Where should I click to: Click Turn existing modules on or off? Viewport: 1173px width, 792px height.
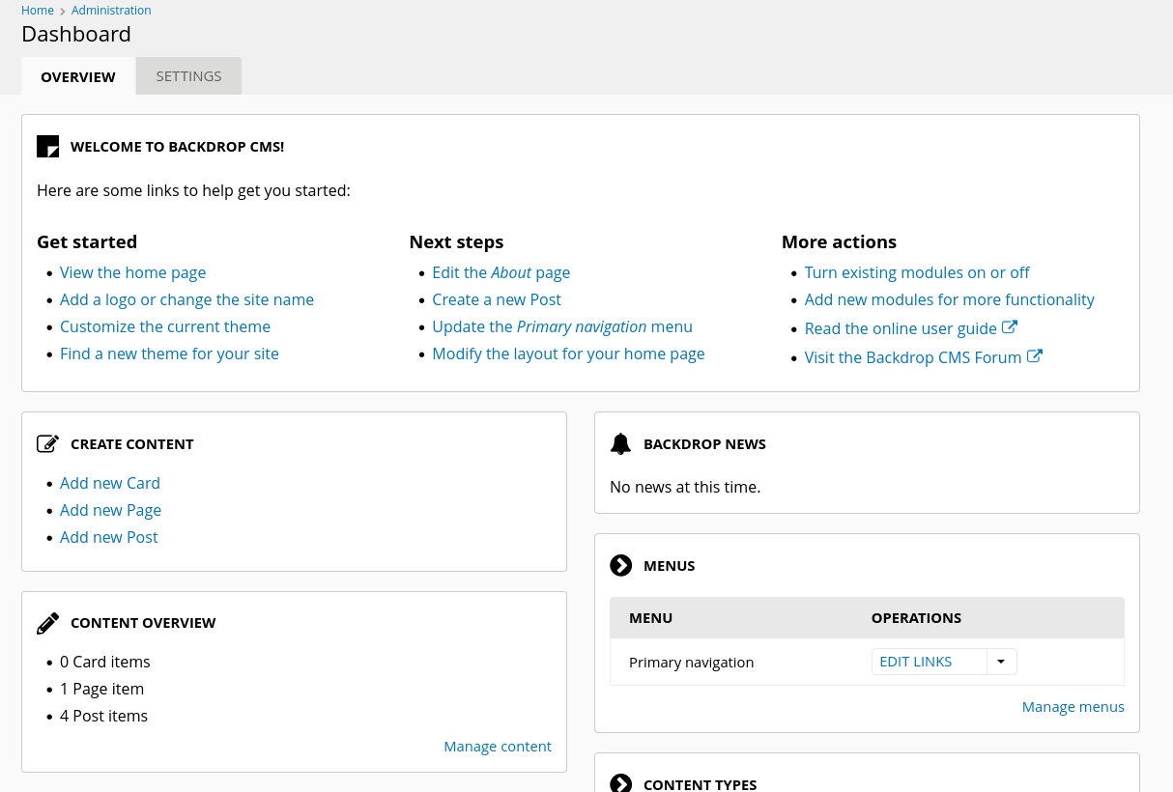click(x=917, y=272)
